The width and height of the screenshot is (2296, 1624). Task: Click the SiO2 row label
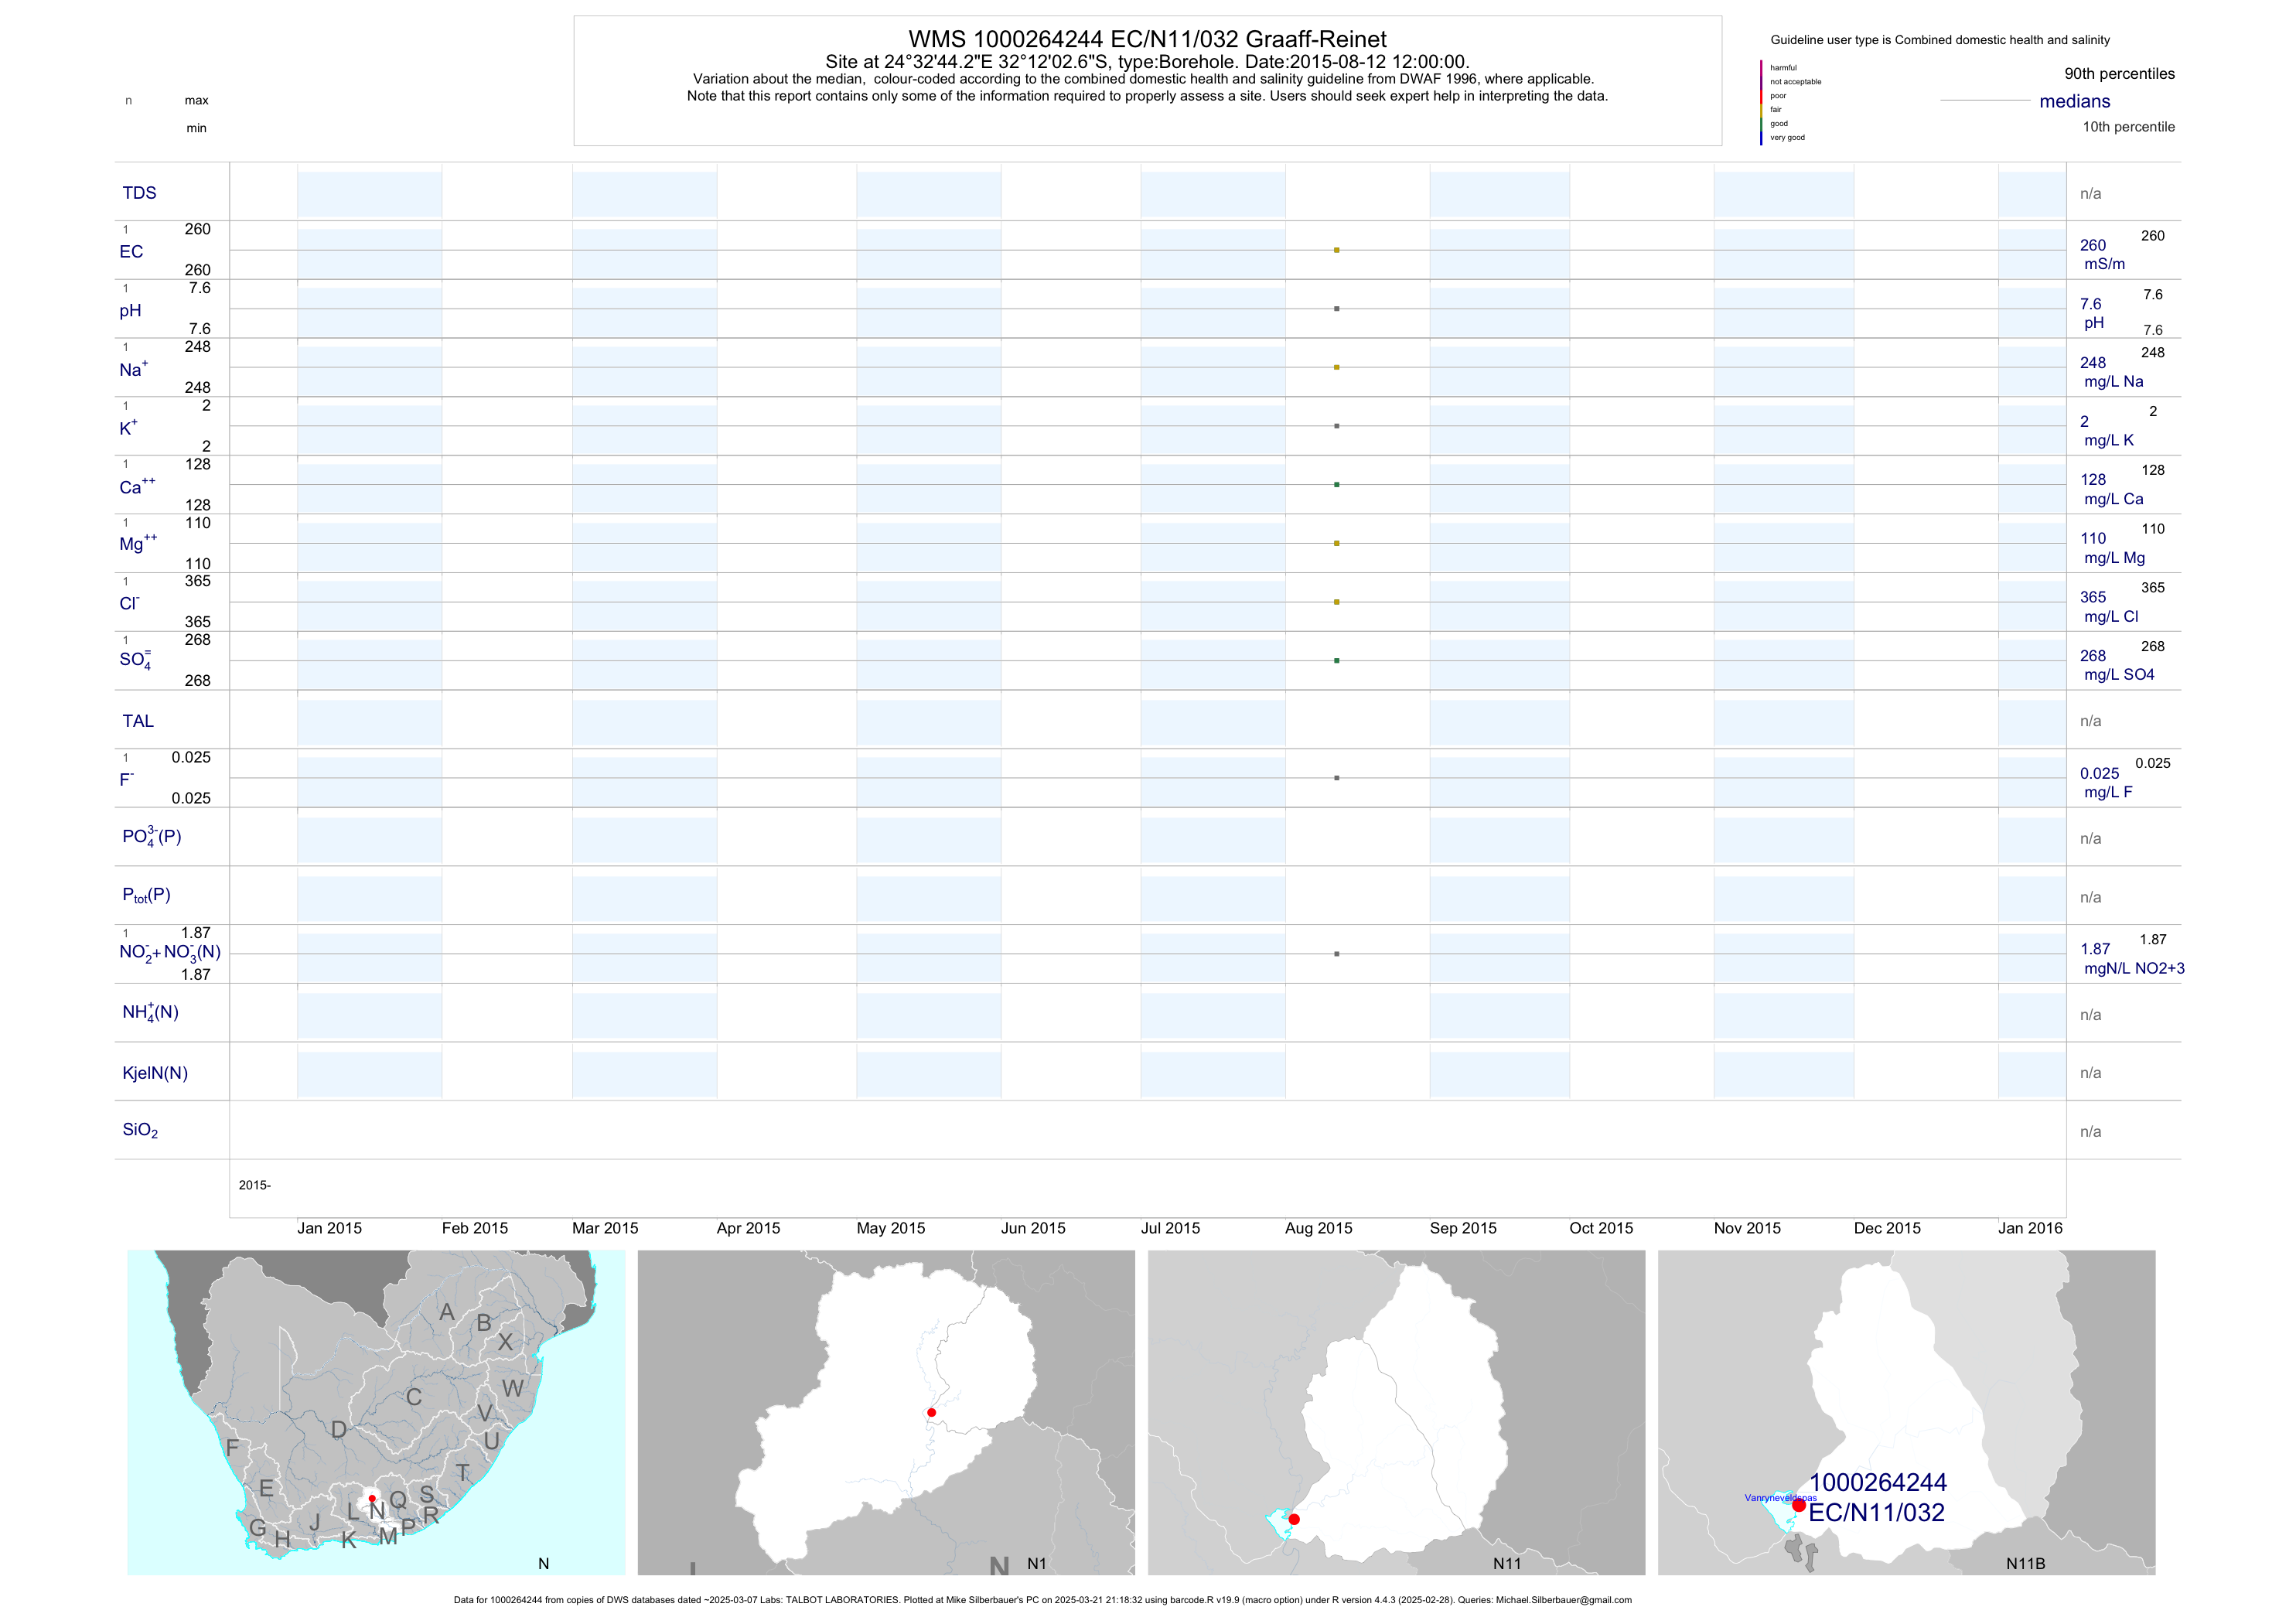(x=140, y=1130)
